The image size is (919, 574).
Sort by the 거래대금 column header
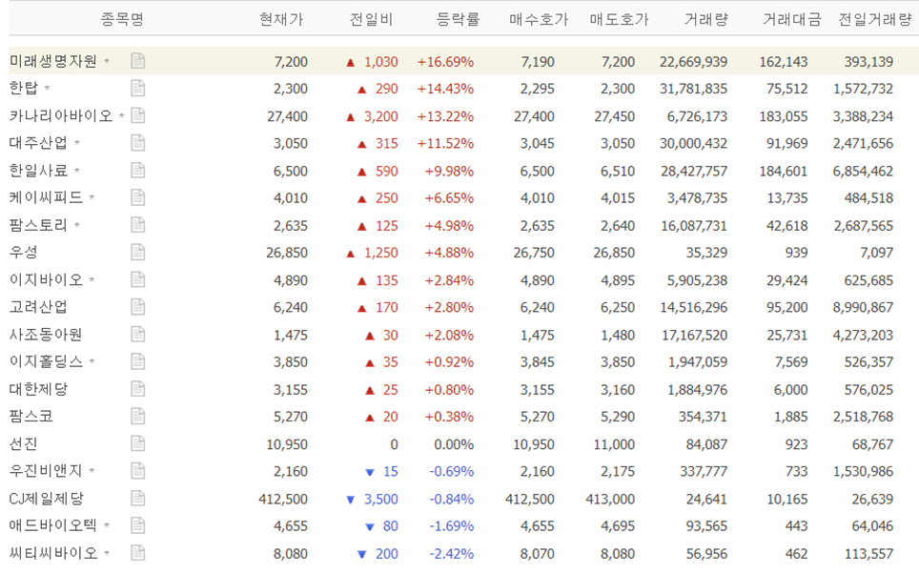coord(792,19)
